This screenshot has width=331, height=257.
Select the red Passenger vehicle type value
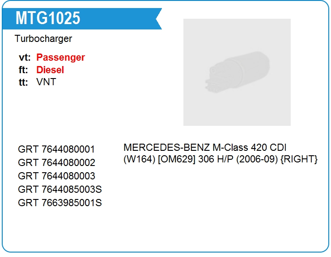60,57
